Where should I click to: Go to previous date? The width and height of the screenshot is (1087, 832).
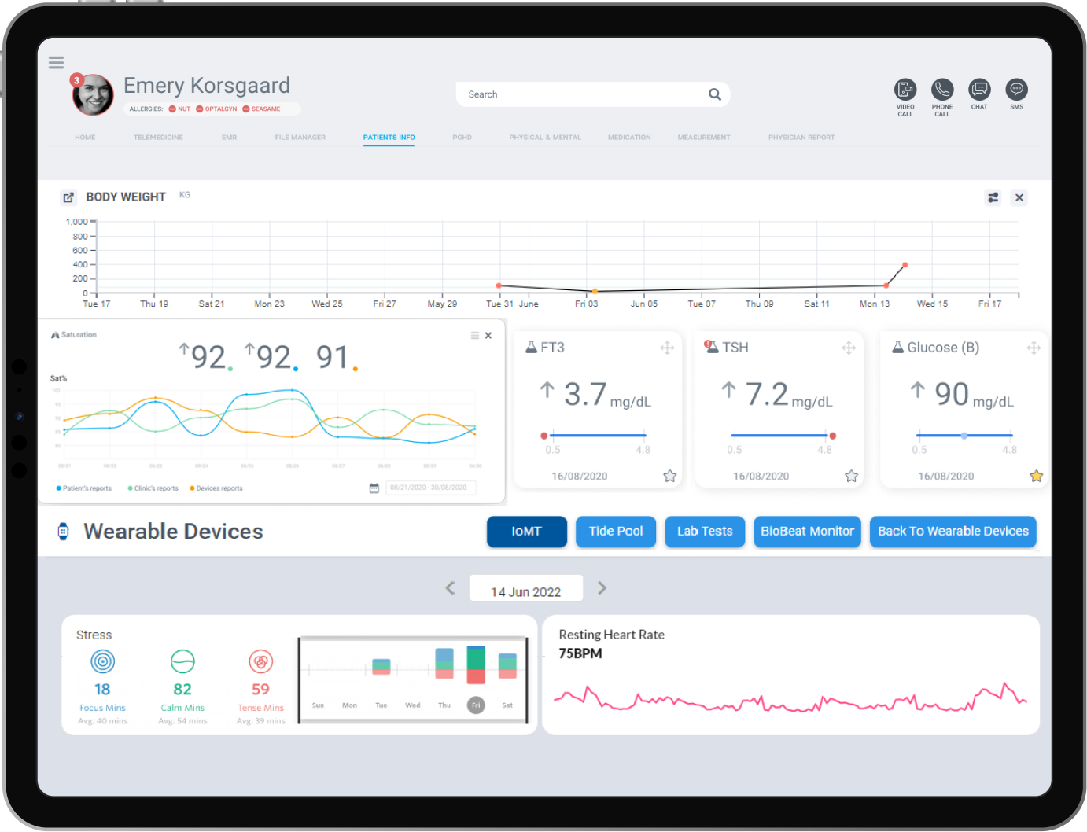pos(451,588)
